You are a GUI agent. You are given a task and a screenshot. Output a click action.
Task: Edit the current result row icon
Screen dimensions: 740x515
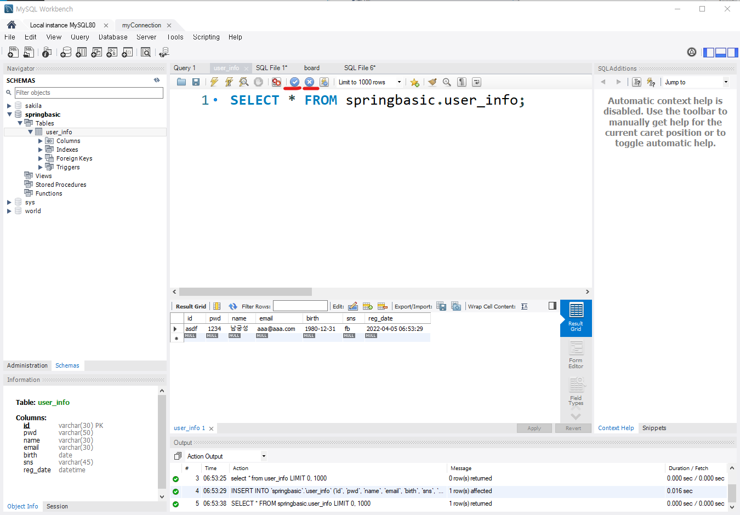[353, 306]
